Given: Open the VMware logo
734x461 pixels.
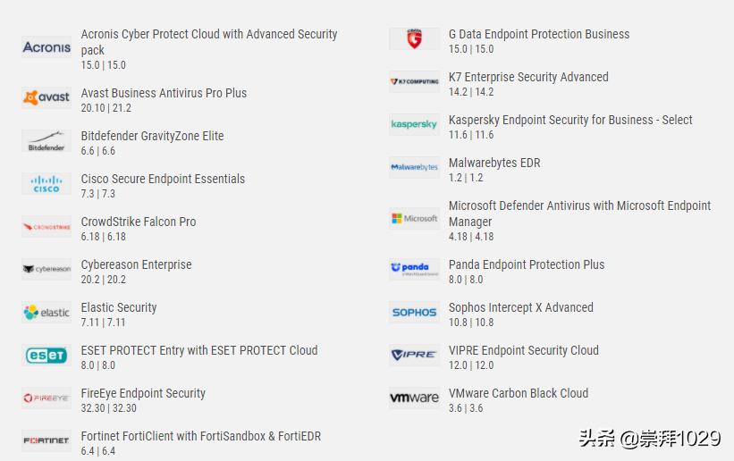Looking at the screenshot, I should click(414, 398).
